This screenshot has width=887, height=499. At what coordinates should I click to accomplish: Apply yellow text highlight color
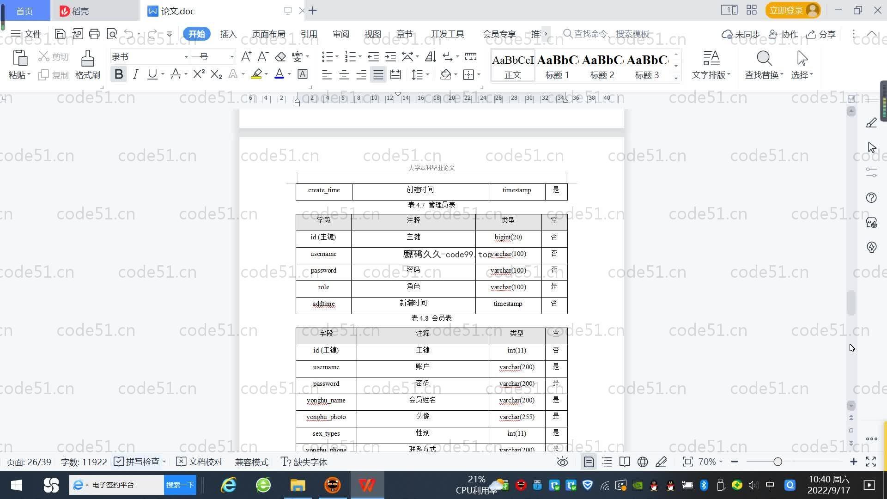pos(256,74)
